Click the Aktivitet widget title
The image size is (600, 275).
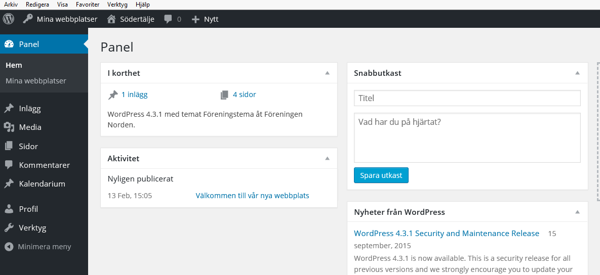(x=123, y=158)
